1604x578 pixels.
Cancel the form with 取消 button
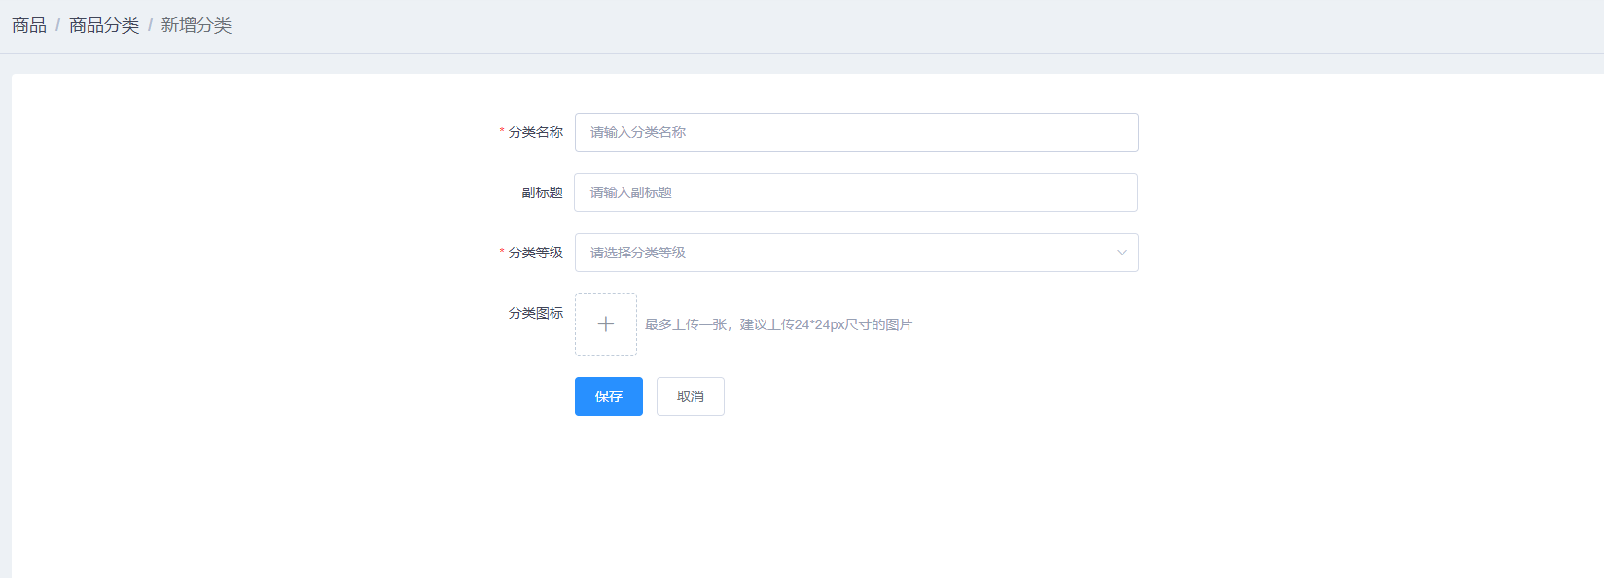tap(690, 396)
